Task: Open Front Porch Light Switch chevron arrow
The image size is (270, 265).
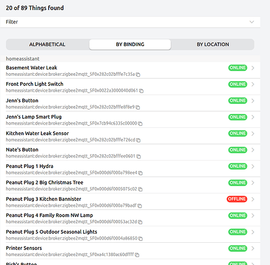Action: click(253, 84)
